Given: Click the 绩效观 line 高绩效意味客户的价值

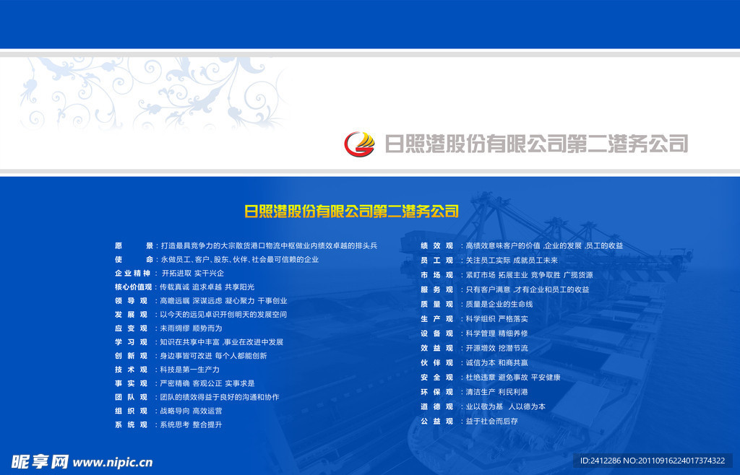Looking at the screenshot, I should click(522, 245).
